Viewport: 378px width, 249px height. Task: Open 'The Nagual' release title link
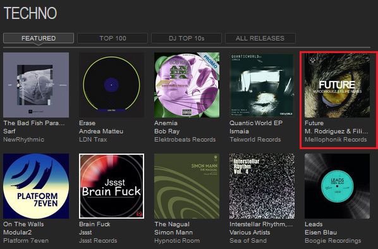tap(172, 224)
